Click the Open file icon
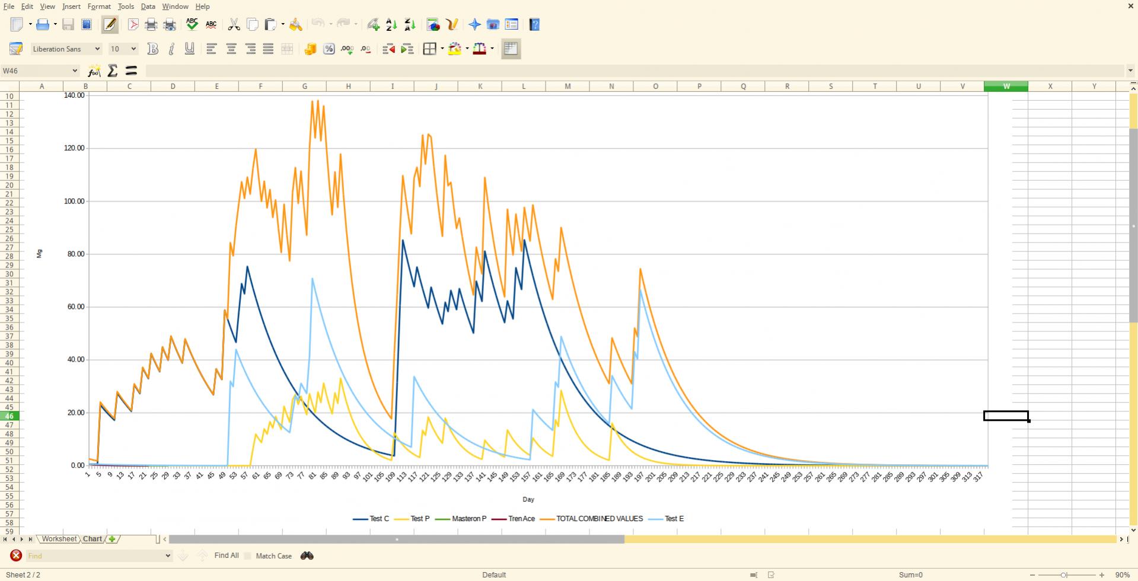 (43, 24)
